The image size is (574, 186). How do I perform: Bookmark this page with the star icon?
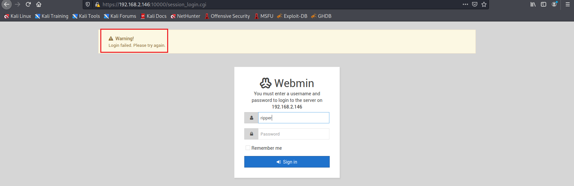[x=484, y=4]
